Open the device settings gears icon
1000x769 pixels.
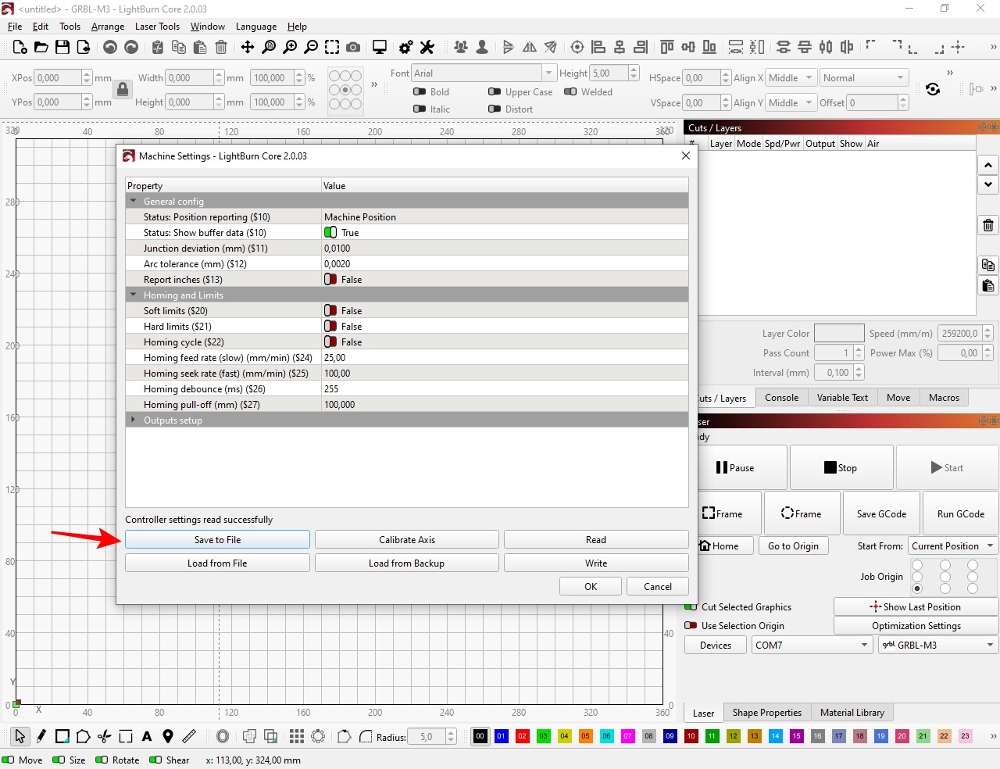point(406,48)
